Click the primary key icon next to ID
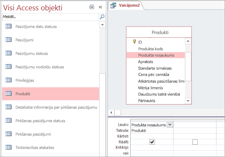The width and height of the screenshot is (225, 157). point(134,41)
